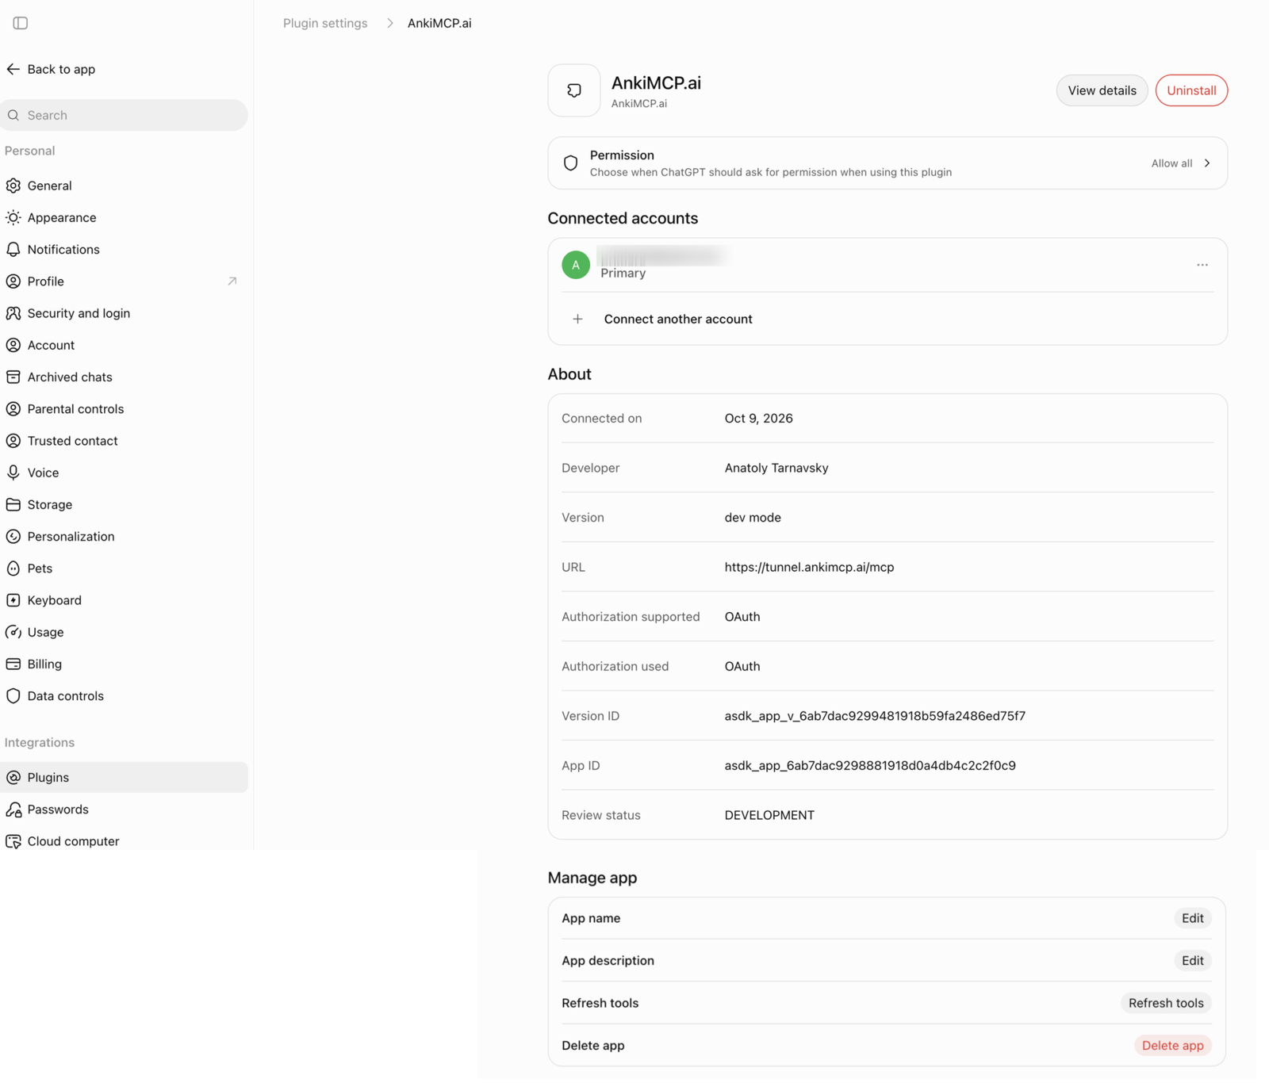Uninstall the AnkiMCP.ai plugin
This screenshot has height=1091, width=1269.
click(1191, 90)
